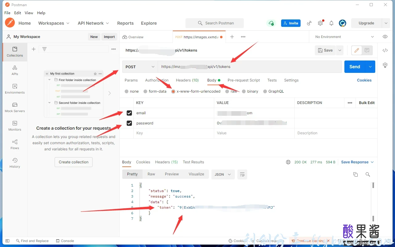The height and width of the screenshot is (247, 395).
Task: Open the History sidebar icon
Action: tap(15, 163)
